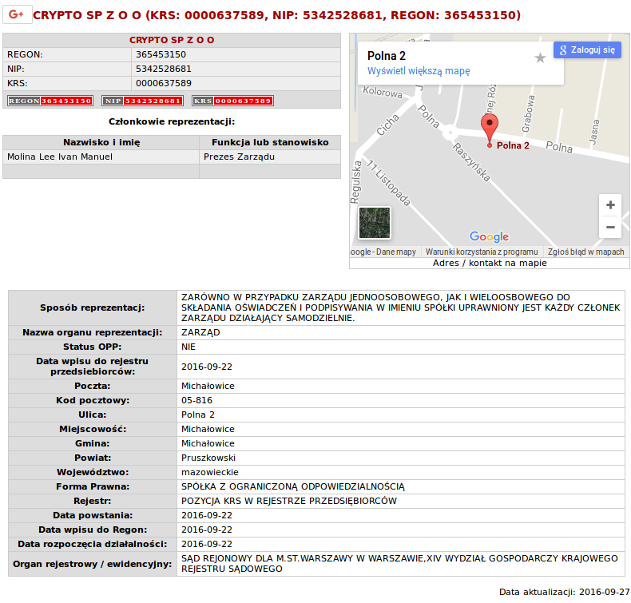Open Wyświetl większą mapę link
631x603 pixels.
[419, 71]
